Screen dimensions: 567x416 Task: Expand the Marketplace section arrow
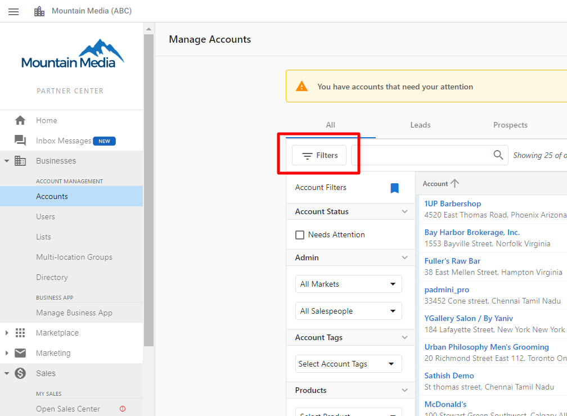click(x=7, y=333)
